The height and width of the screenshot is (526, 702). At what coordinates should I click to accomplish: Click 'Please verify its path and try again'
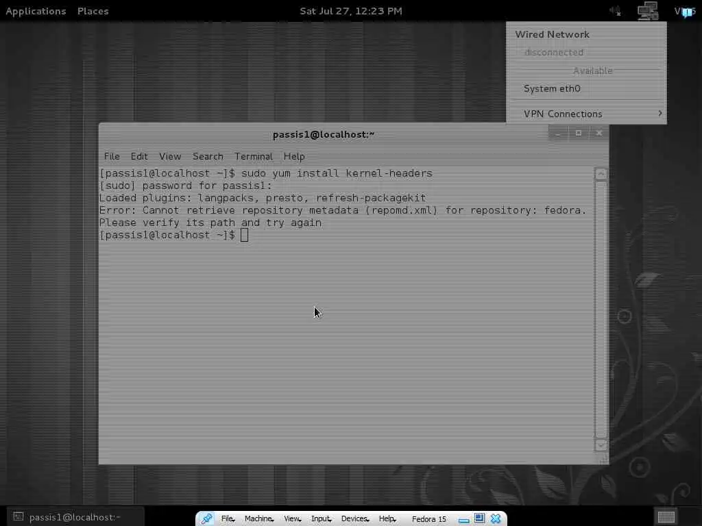(210, 223)
